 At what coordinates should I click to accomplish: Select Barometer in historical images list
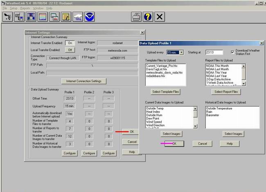click(x=212, y=115)
